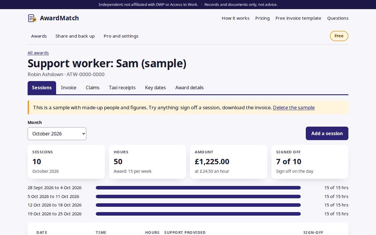This screenshot has height=235, width=376.
Task: Open the Claims tab
Action: [93, 88]
